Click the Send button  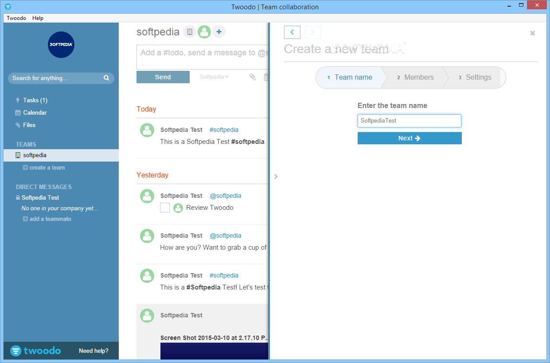click(x=163, y=77)
